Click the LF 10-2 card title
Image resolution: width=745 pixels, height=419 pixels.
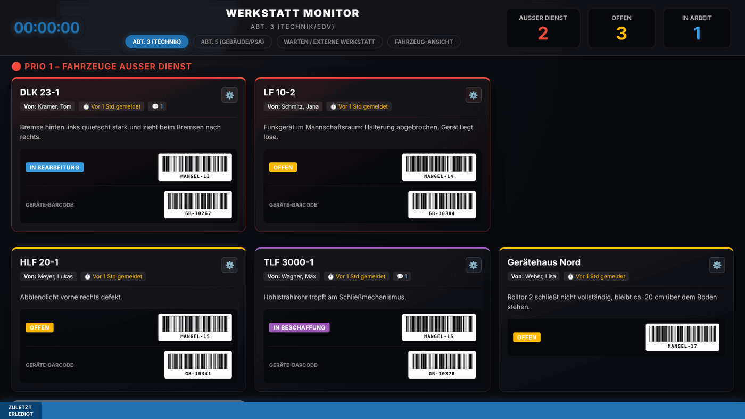279,93
